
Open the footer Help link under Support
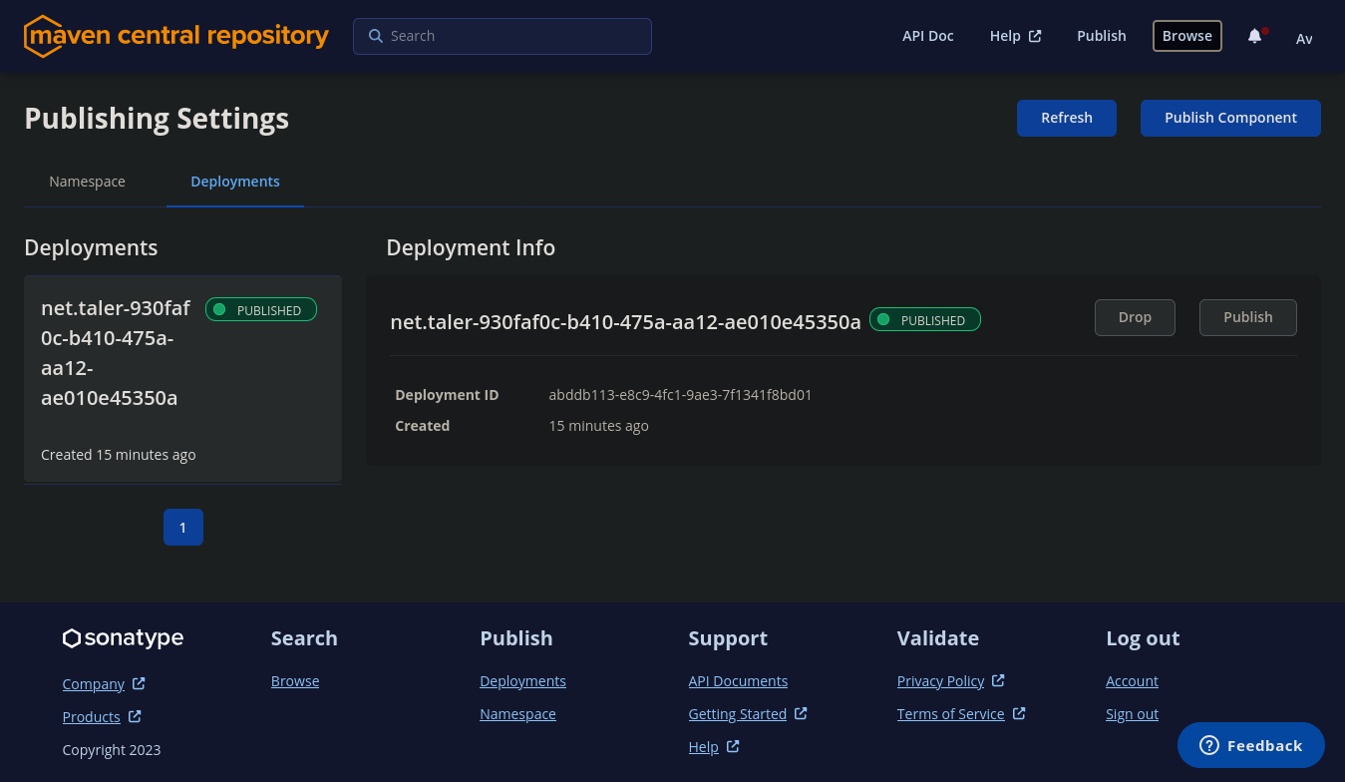coord(703,747)
